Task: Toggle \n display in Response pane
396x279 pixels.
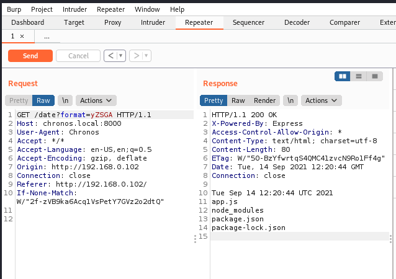Action: click(290, 100)
